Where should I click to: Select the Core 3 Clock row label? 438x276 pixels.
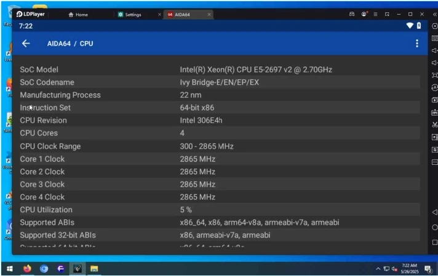42,184
